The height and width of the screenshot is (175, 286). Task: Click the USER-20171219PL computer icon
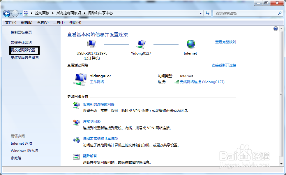pyautogui.click(x=91, y=44)
